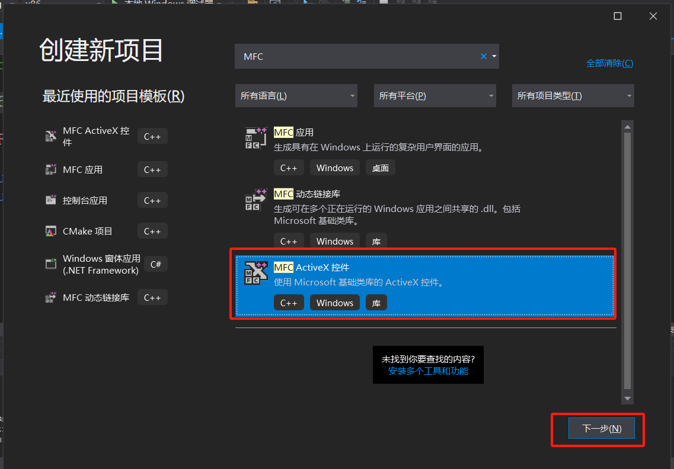Open the search box history dropdown arrow
The width and height of the screenshot is (674, 469).
pos(494,56)
